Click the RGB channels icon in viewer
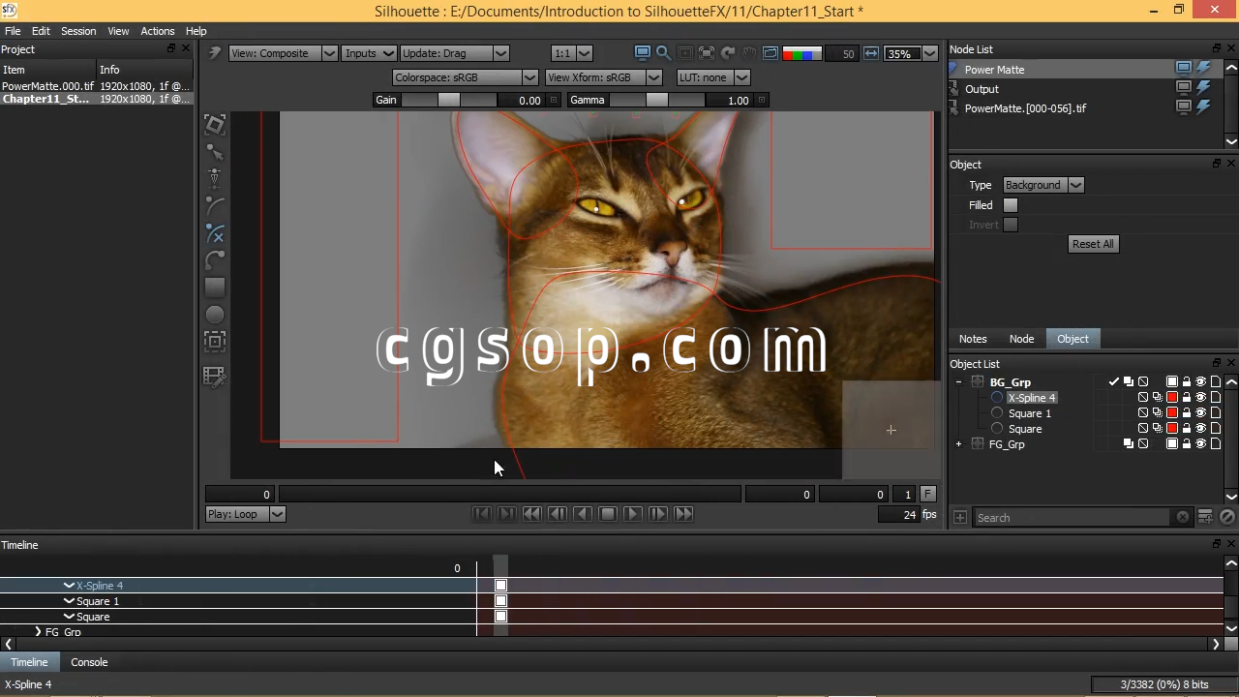Image resolution: width=1239 pixels, height=697 pixels. point(801,53)
